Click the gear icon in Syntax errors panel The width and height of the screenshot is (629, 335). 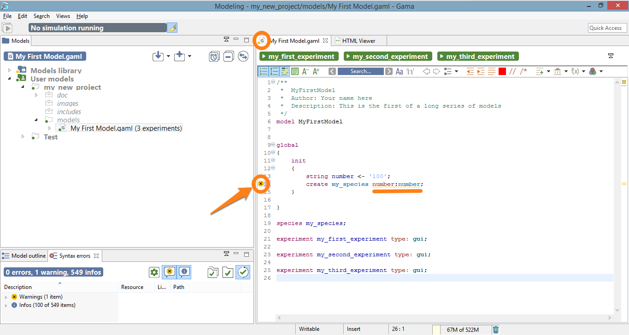[154, 272]
